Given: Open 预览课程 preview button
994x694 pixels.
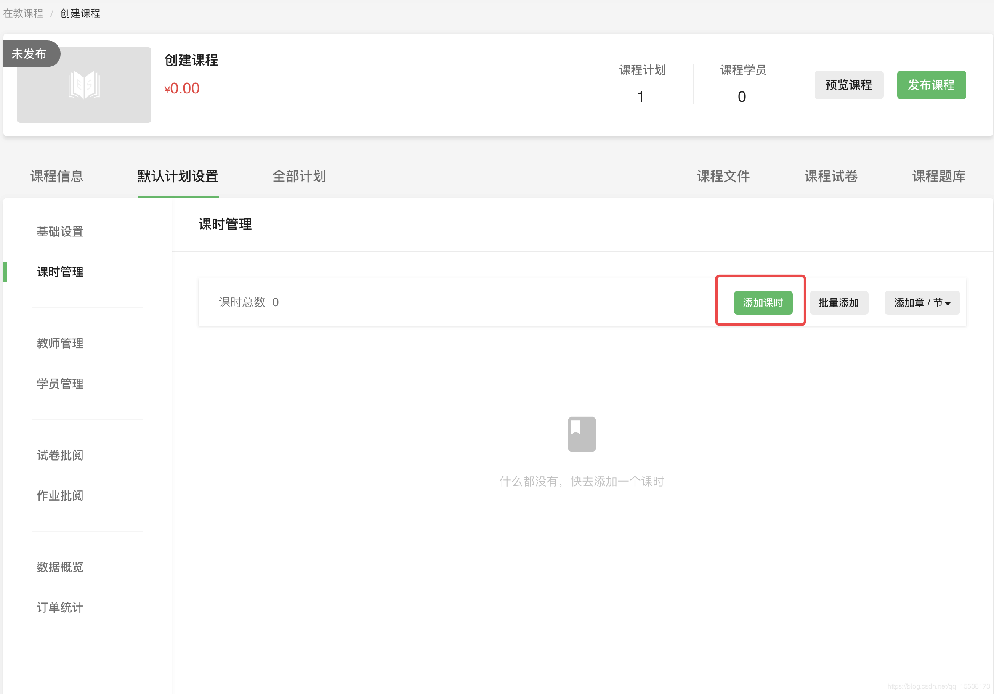Looking at the screenshot, I should pyautogui.click(x=848, y=85).
